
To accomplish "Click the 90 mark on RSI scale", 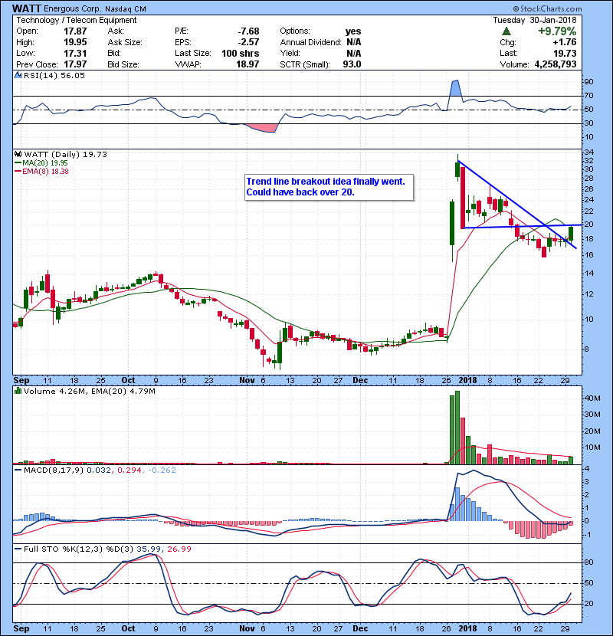I will point(588,82).
